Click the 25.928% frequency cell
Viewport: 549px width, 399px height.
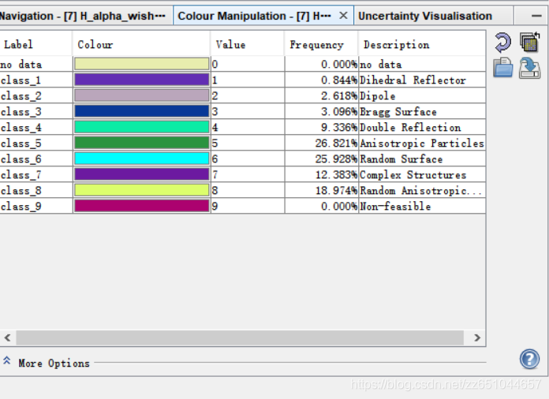pos(322,158)
